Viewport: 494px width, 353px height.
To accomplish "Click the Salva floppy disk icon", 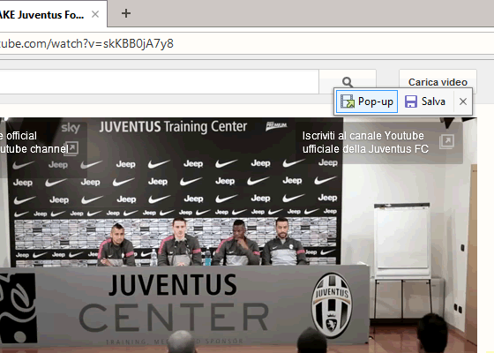I will [x=411, y=101].
